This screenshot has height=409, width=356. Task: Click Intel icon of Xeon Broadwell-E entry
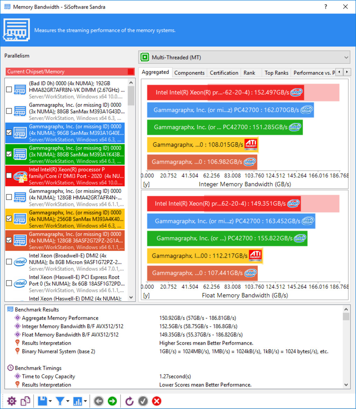click(x=20, y=261)
